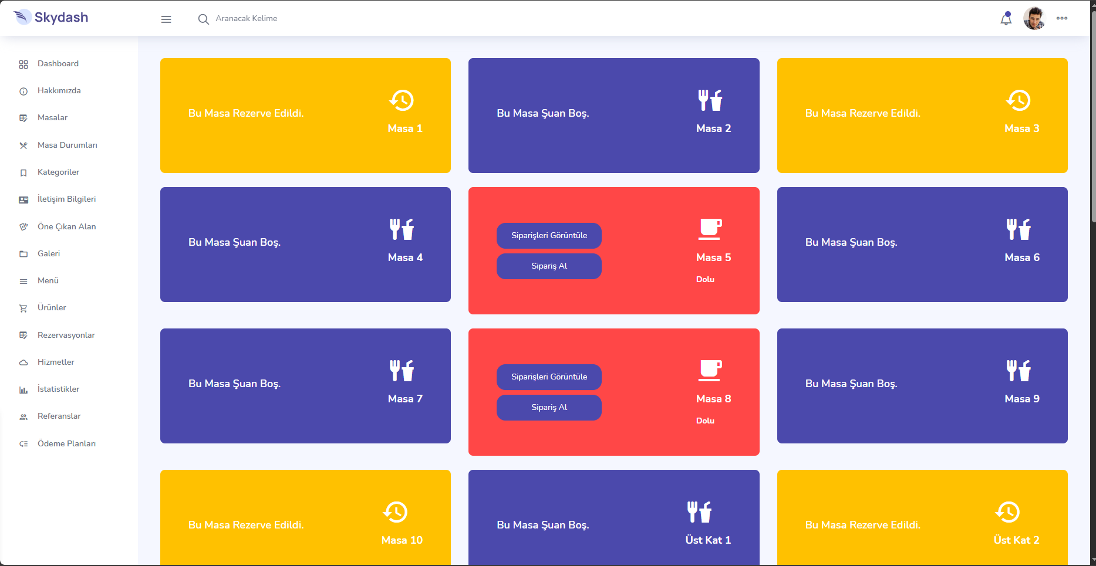Click the reserved clock icon on Masa 1
The image size is (1096, 566).
tap(402, 100)
